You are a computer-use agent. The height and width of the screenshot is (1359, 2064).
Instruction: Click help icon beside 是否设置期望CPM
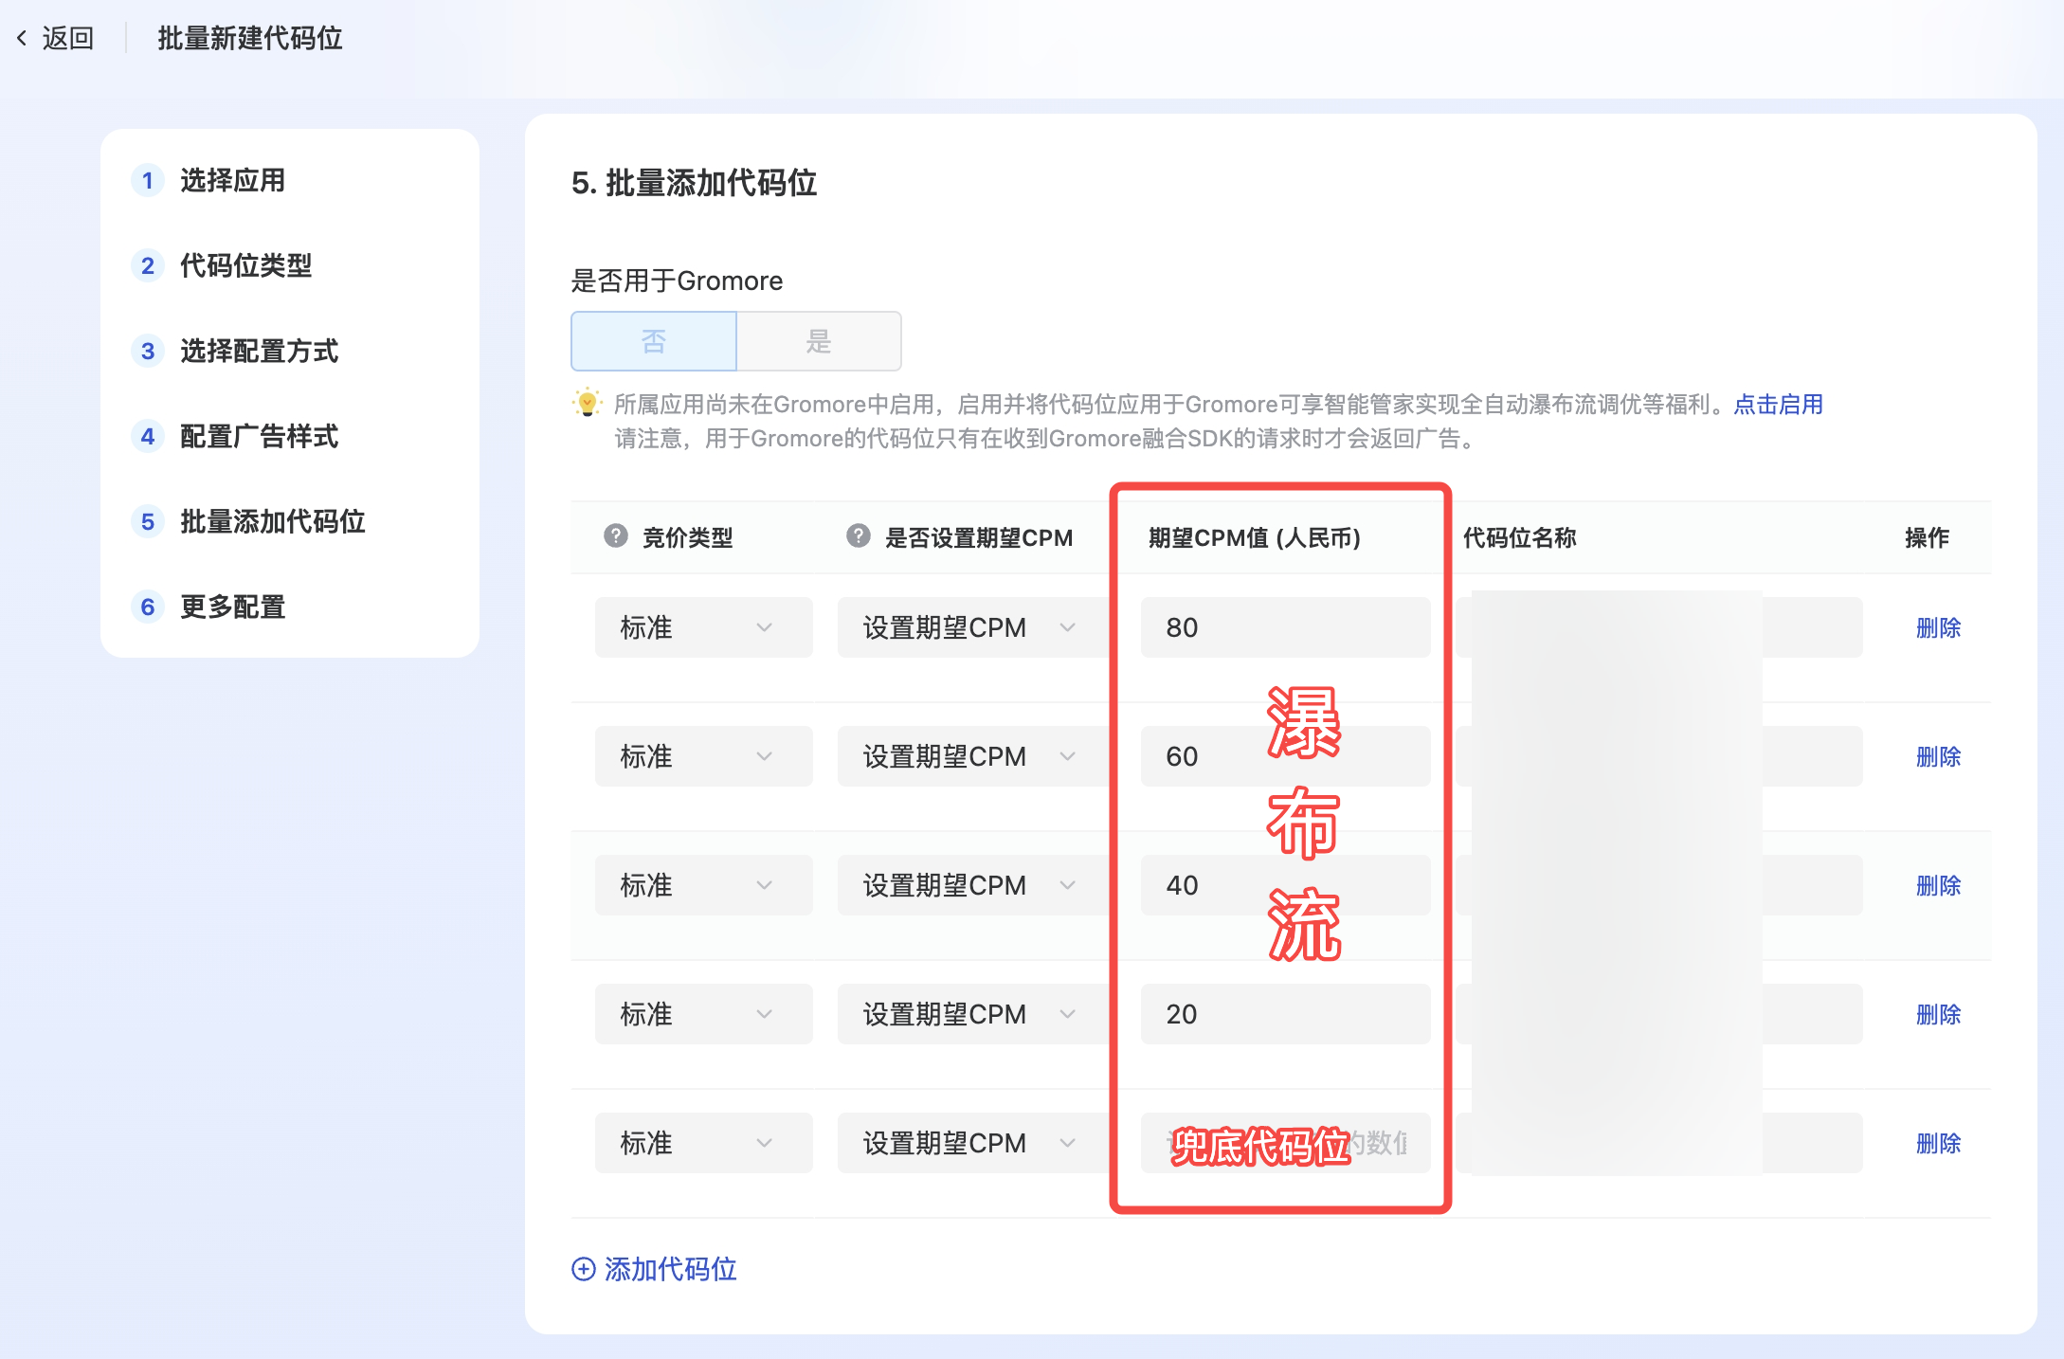pyautogui.click(x=859, y=536)
